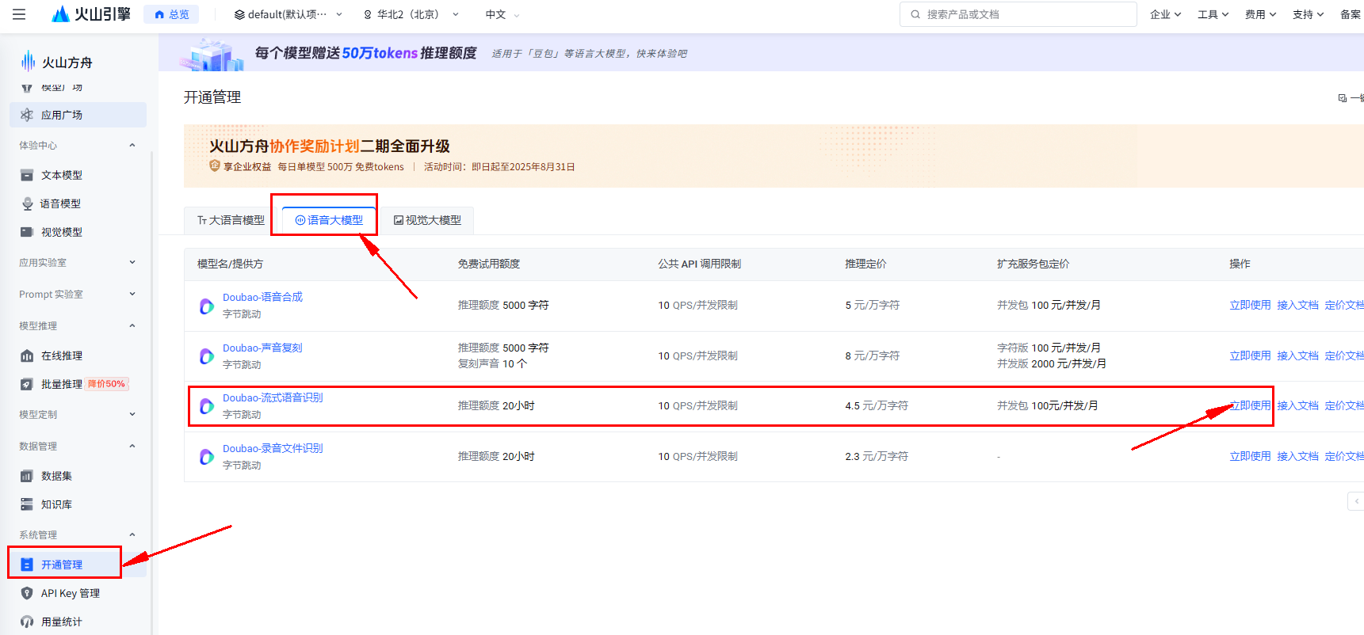Click the 语音模型 microphone icon
1364x635 pixels.
[x=27, y=203]
